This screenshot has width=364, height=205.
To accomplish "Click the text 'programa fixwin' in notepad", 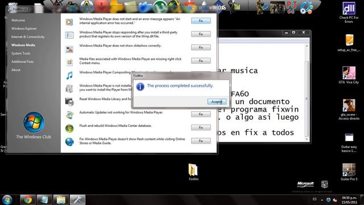I will coord(264,109).
